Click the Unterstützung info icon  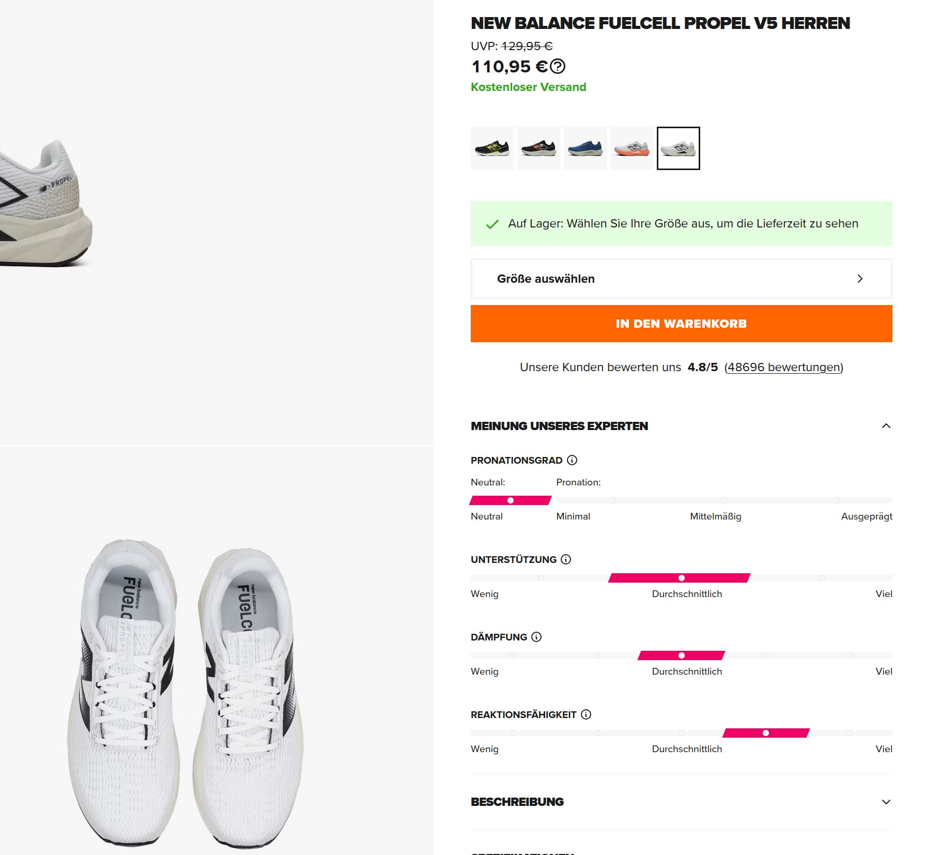566,559
